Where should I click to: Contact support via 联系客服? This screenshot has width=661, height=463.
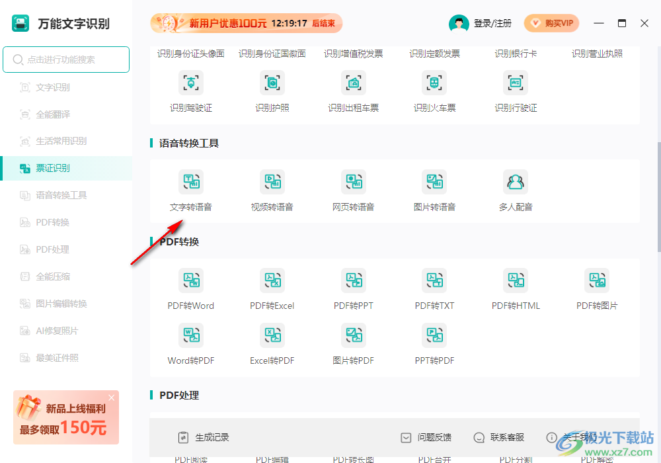point(498,438)
